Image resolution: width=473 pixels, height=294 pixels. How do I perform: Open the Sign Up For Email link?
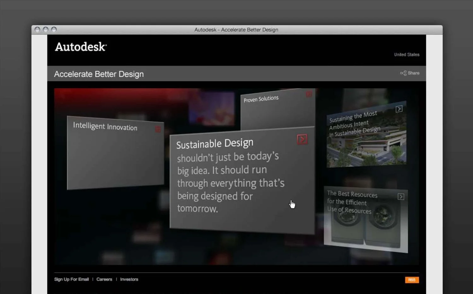71,279
